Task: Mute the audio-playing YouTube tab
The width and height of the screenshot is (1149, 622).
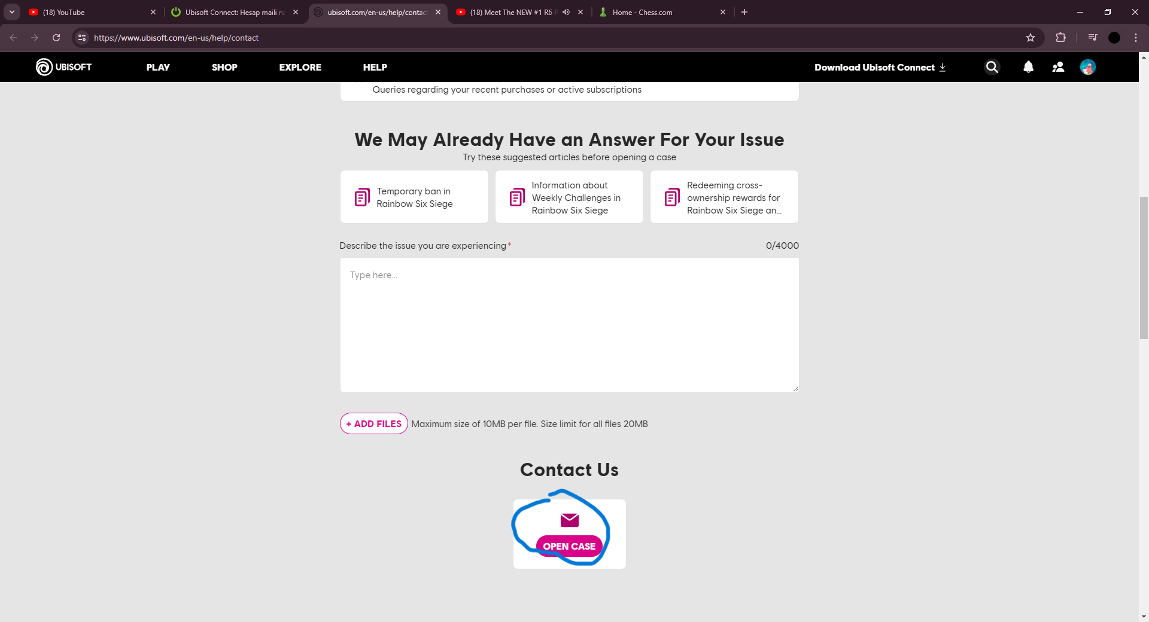Action: coord(566,12)
